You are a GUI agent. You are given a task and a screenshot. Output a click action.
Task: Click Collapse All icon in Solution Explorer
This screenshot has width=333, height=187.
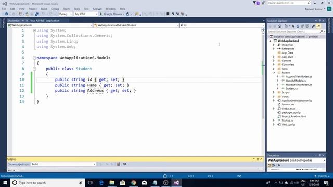[x=302, y=26]
